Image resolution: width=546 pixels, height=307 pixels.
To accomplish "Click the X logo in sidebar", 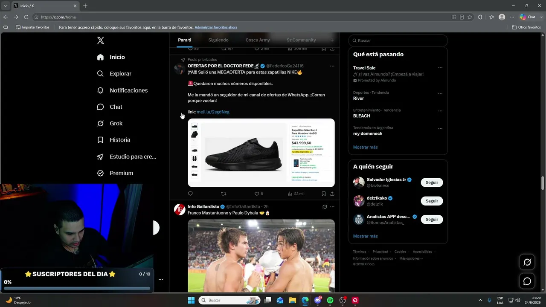I will [x=101, y=41].
